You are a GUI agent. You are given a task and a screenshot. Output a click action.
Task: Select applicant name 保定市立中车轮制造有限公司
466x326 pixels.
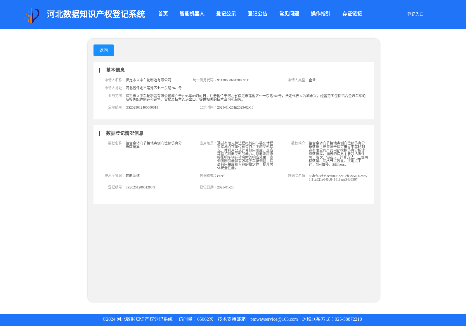point(148,80)
